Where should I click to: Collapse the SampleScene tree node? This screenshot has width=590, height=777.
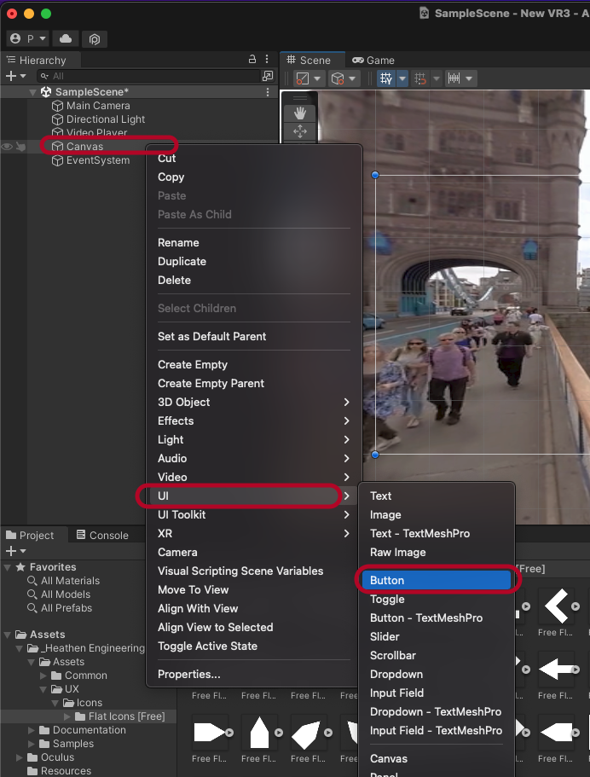pos(33,91)
